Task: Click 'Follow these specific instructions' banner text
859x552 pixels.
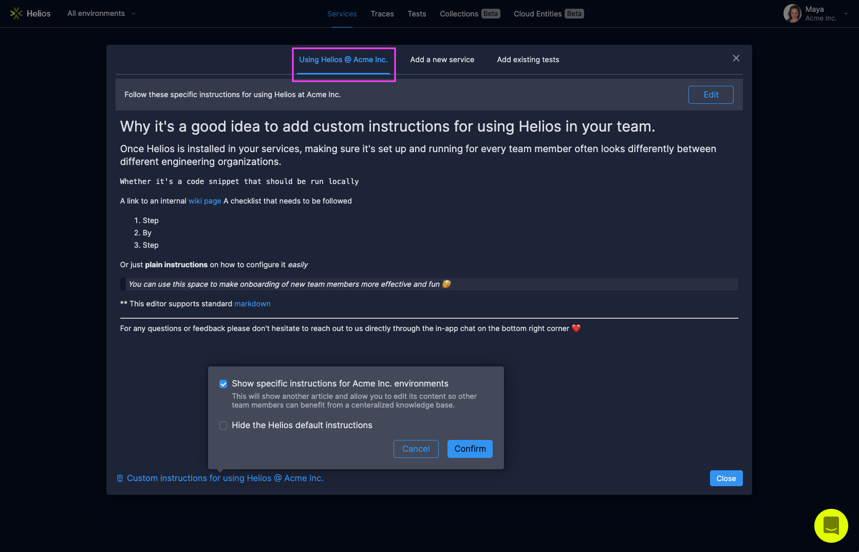Action: [232, 95]
